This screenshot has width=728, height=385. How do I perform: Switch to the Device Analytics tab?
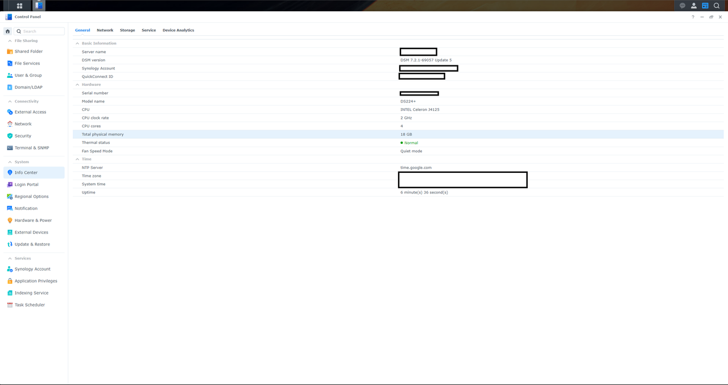click(179, 30)
